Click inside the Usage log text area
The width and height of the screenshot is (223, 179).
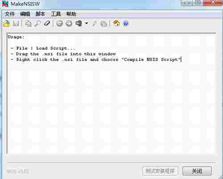pos(111,94)
